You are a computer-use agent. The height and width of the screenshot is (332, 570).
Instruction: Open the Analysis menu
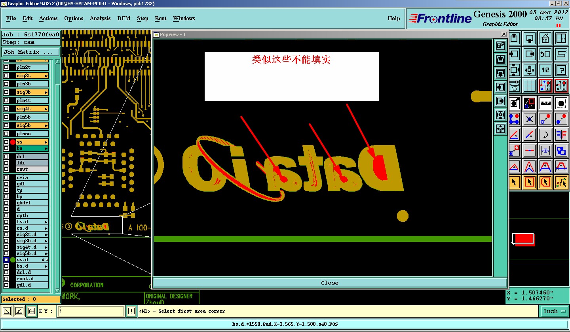pyautogui.click(x=100, y=18)
